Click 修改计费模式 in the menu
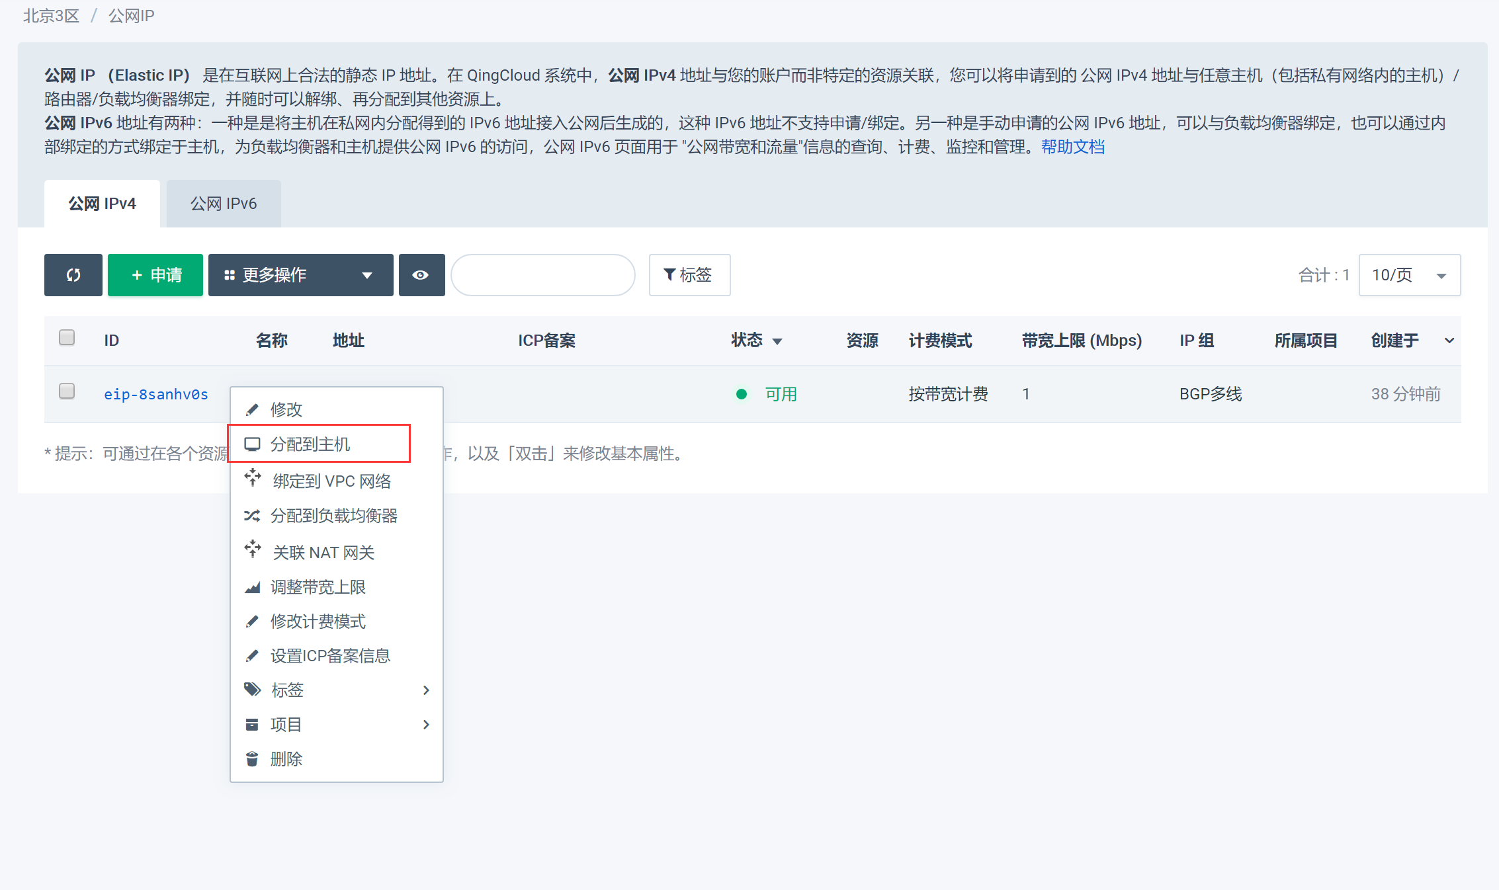The image size is (1499, 890). tap(318, 622)
